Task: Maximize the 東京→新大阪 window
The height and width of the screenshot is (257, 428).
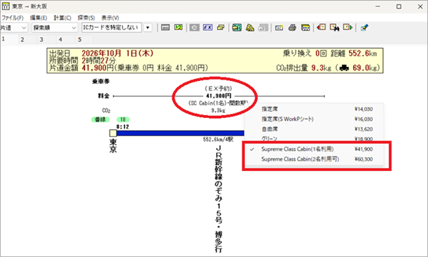Action: (399, 6)
